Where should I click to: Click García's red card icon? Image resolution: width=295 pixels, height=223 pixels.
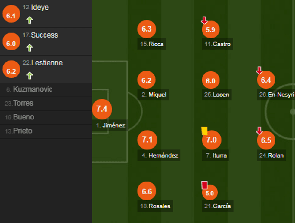[x=204, y=185]
